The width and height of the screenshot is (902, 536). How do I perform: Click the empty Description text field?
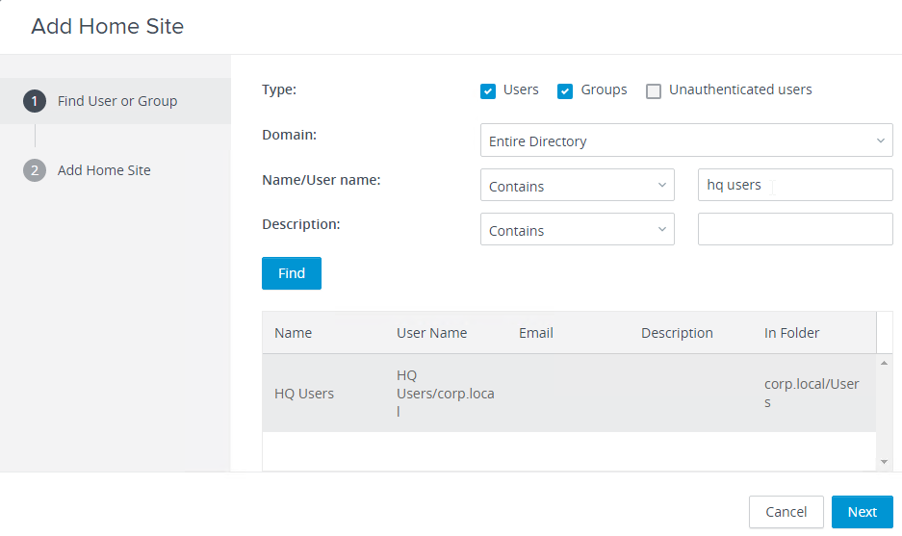795,229
